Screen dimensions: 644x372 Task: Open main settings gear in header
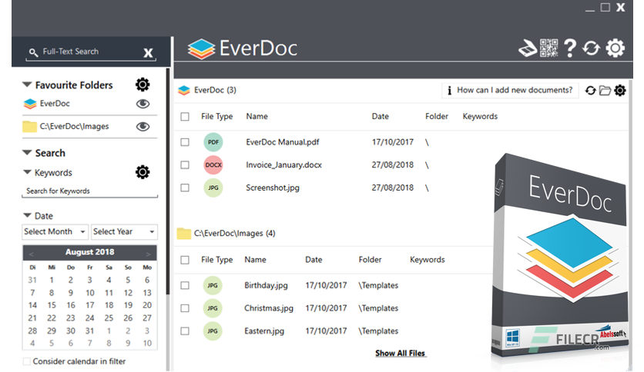click(615, 48)
